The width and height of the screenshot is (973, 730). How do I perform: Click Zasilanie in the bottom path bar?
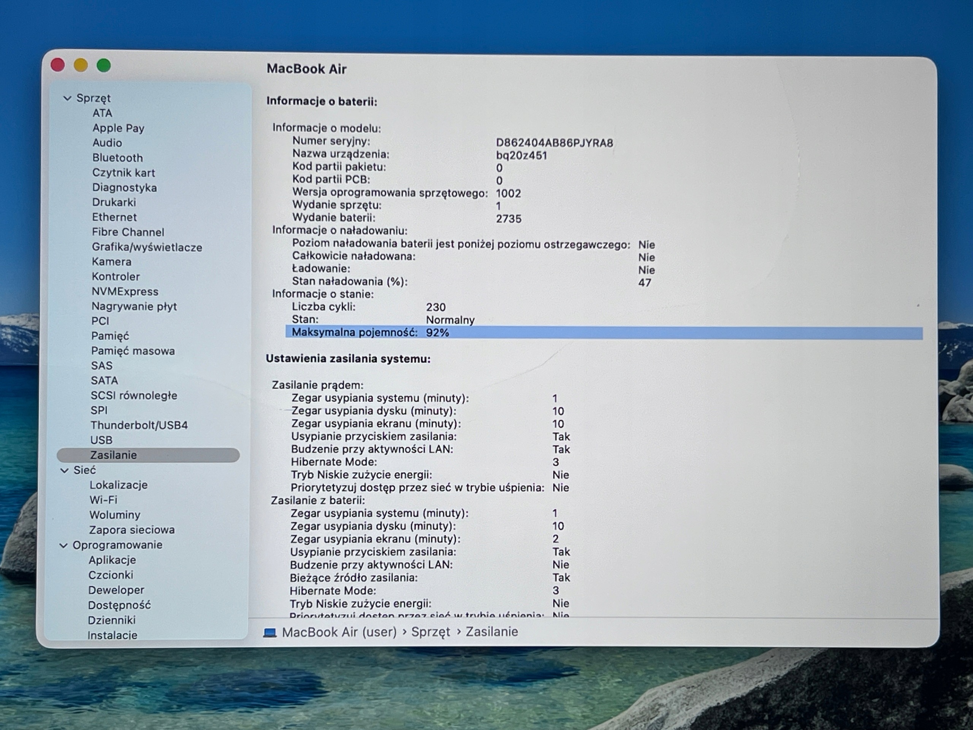click(x=492, y=632)
